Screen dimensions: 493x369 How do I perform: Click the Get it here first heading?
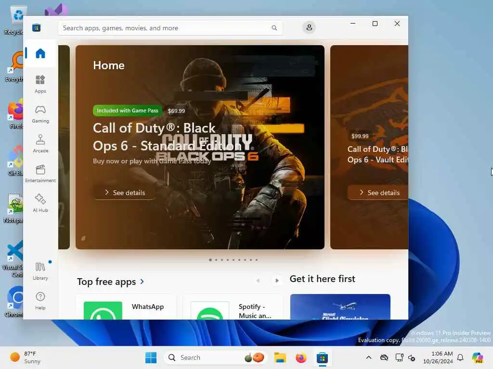(322, 279)
